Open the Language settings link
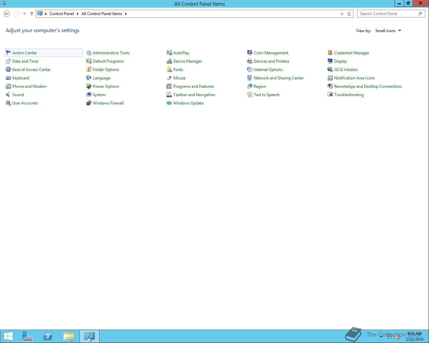The height and width of the screenshot is (343, 429). tap(102, 78)
